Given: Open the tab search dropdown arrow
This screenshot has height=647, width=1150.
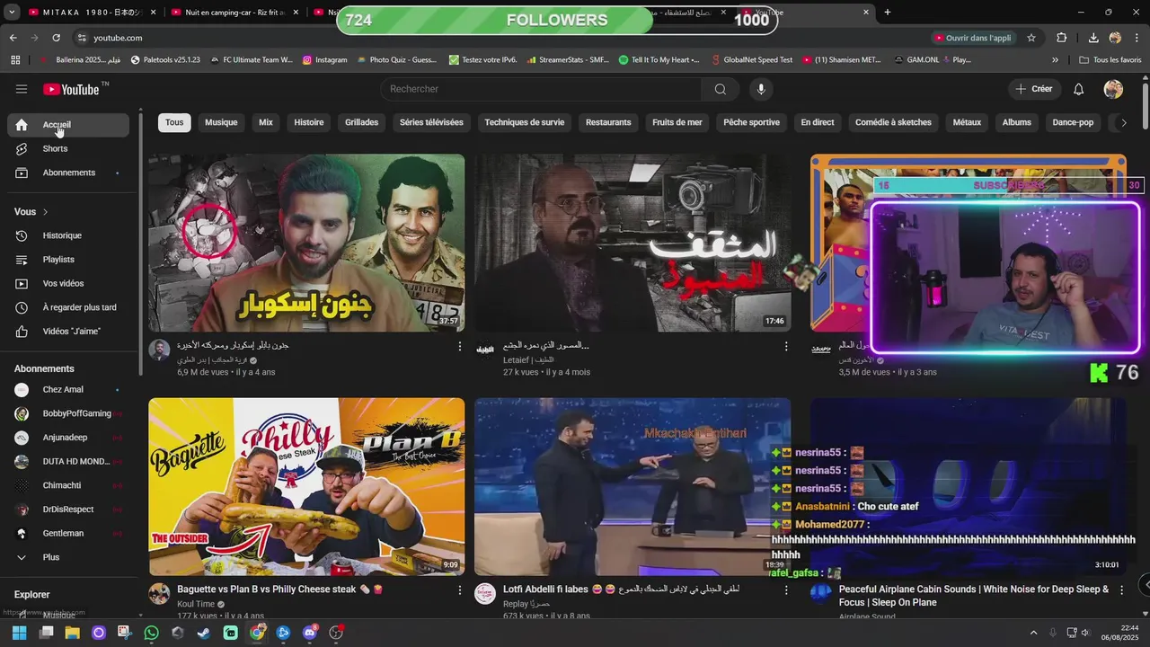Looking at the screenshot, I should (x=12, y=13).
